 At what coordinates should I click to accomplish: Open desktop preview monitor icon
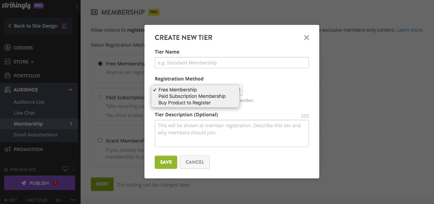coord(65,169)
